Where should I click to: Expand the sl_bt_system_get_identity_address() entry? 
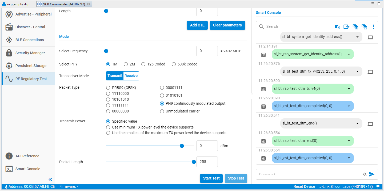coord(357,37)
